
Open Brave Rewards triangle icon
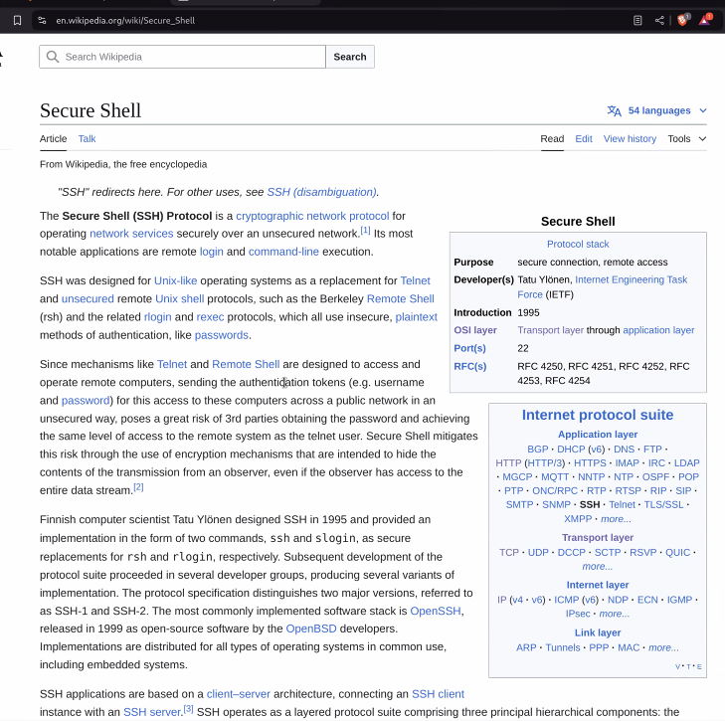click(705, 20)
